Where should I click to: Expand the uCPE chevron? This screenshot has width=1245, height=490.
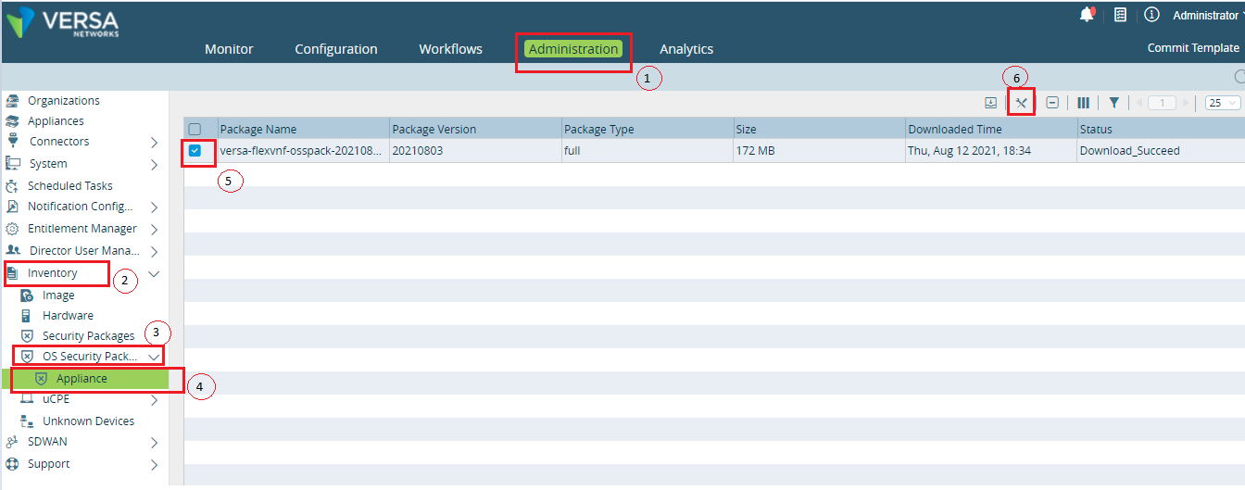155,400
